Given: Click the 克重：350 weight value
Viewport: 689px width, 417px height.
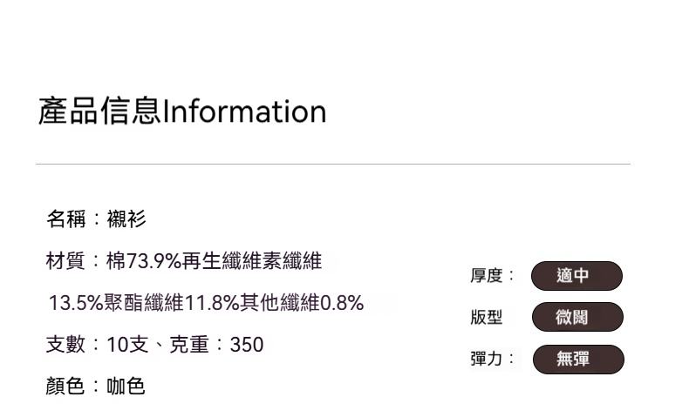Looking at the screenshot, I should (x=216, y=345).
